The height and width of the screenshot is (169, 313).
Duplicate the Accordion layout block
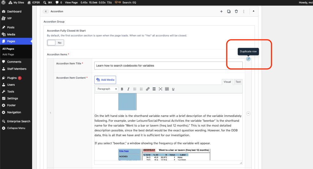pos(229,11)
